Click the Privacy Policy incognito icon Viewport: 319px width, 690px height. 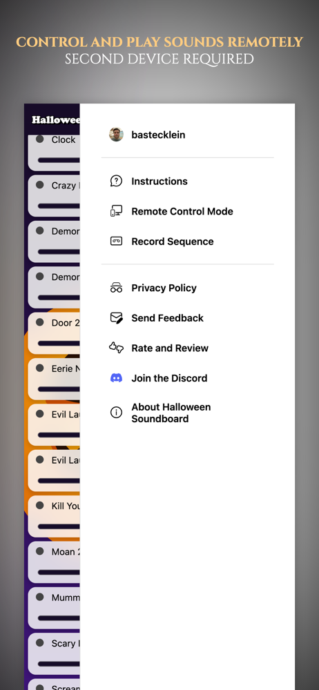[x=116, y=288]
